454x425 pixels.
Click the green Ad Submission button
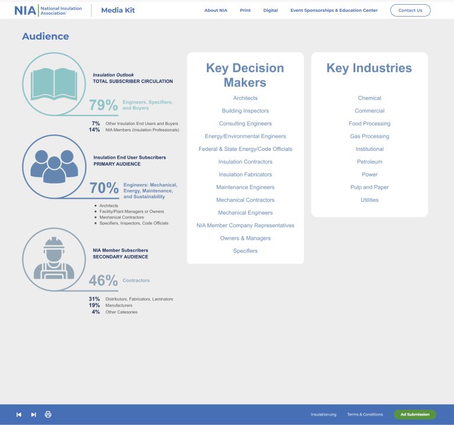coord(414,414)
